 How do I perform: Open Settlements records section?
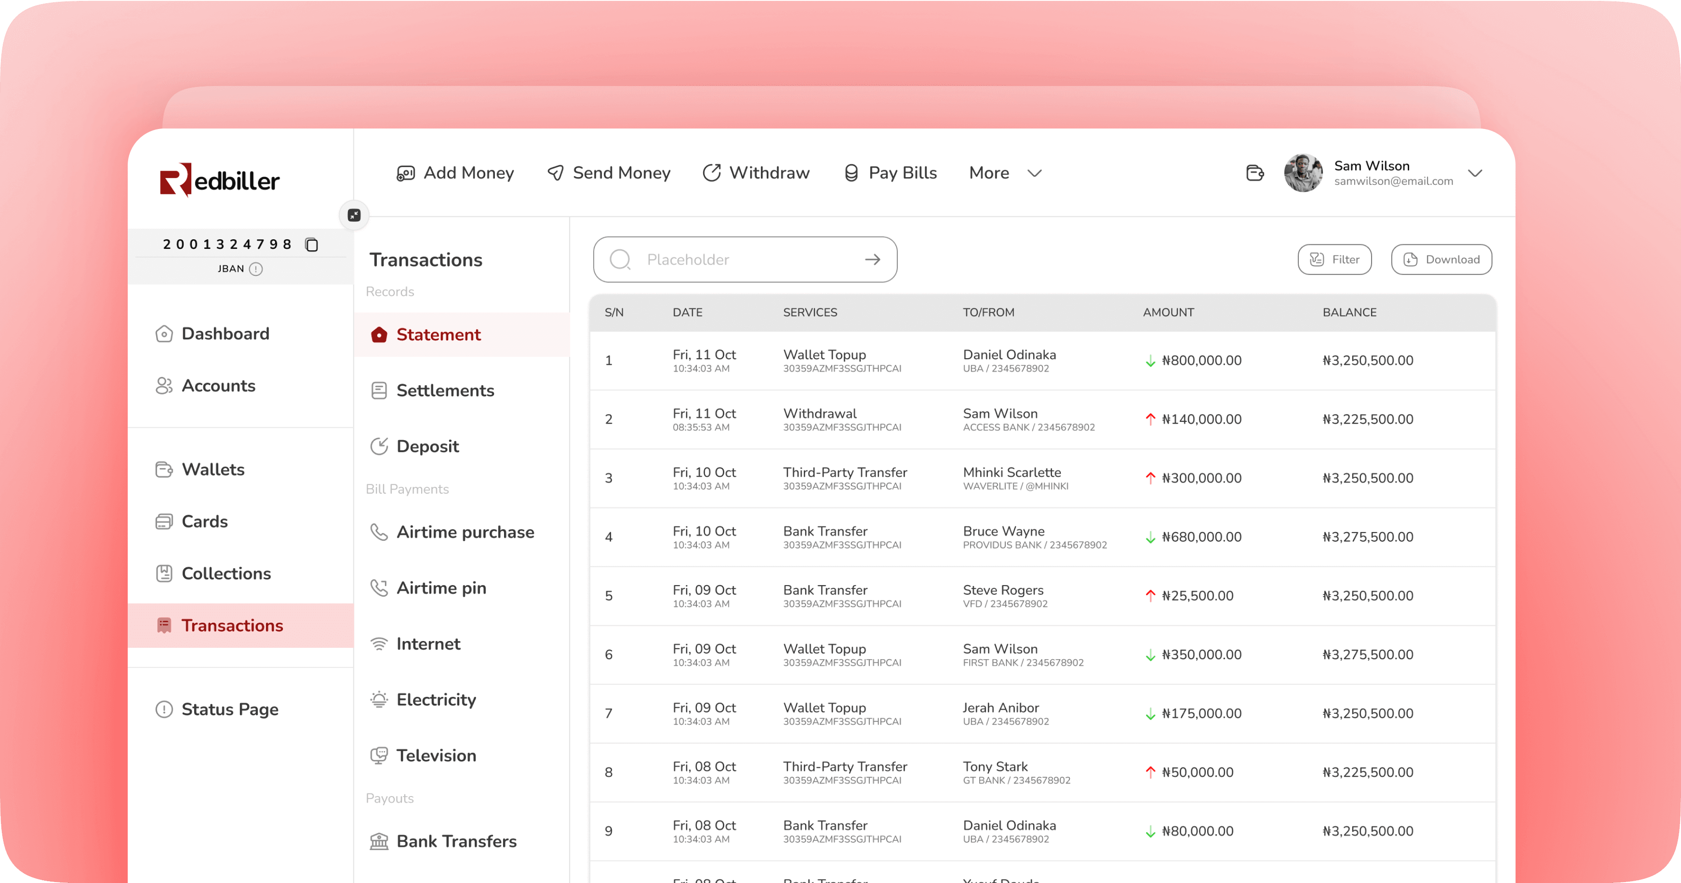pyautogui.click(x=445, y=391)
